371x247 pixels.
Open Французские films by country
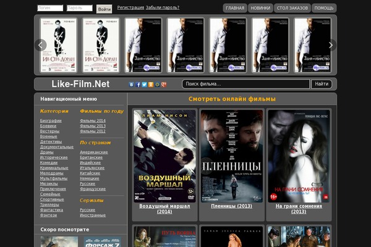(x=93, y=188)
